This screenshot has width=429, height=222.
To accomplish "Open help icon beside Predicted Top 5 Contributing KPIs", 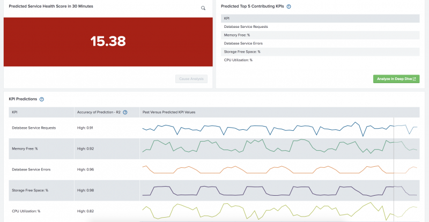I will coord(289,6).
